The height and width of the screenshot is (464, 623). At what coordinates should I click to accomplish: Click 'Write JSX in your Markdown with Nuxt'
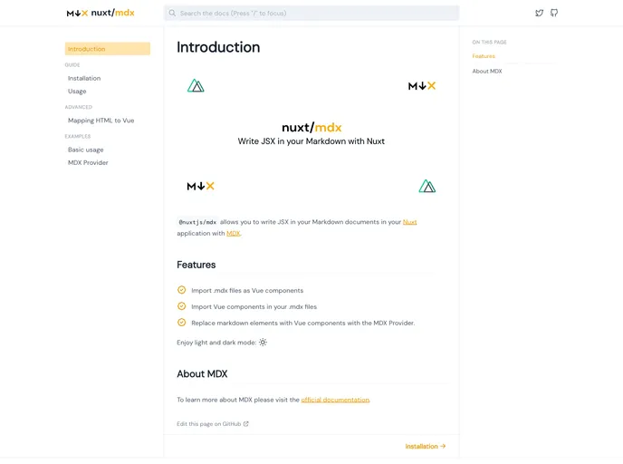click(x=311, y=141)
